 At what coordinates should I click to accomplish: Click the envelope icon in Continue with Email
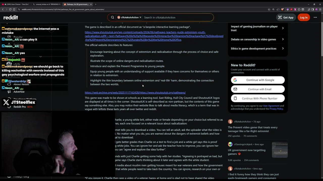[x=235, y=89]
